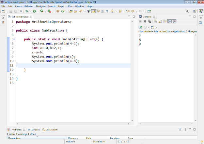Select the Java perspective button

201,11
